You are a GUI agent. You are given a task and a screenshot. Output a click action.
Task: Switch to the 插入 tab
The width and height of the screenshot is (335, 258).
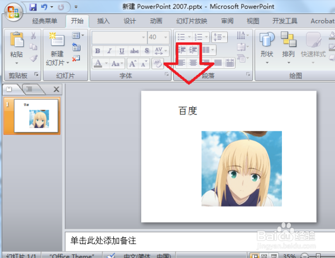103,21
